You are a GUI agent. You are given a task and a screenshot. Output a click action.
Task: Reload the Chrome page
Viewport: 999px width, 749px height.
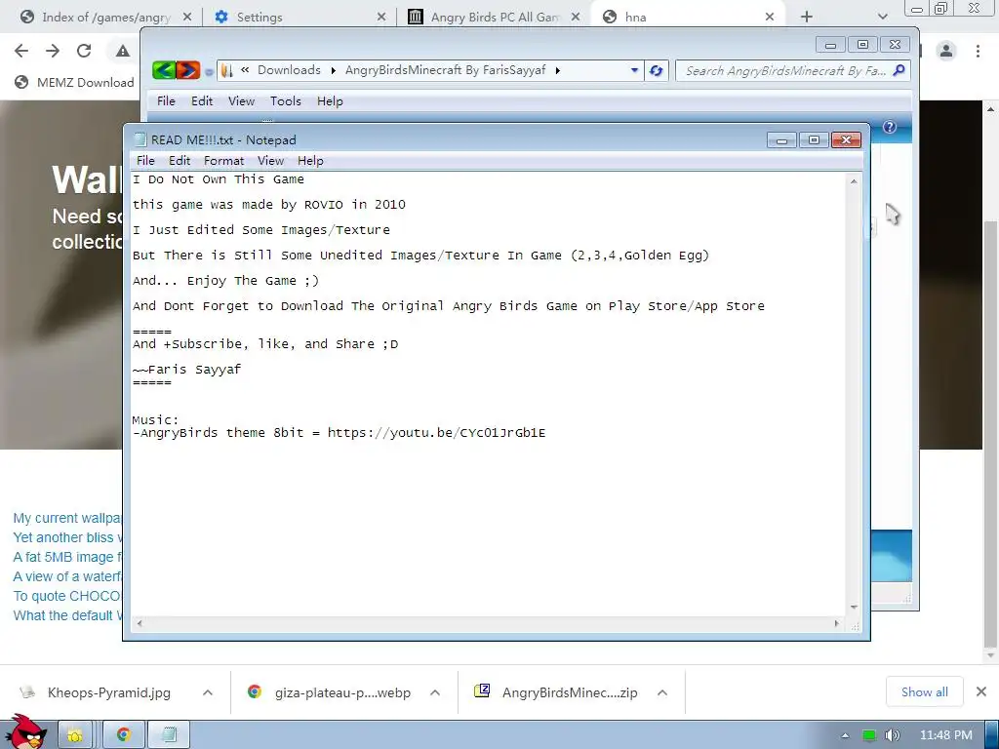pyautogui.click(x=84, y=51)
